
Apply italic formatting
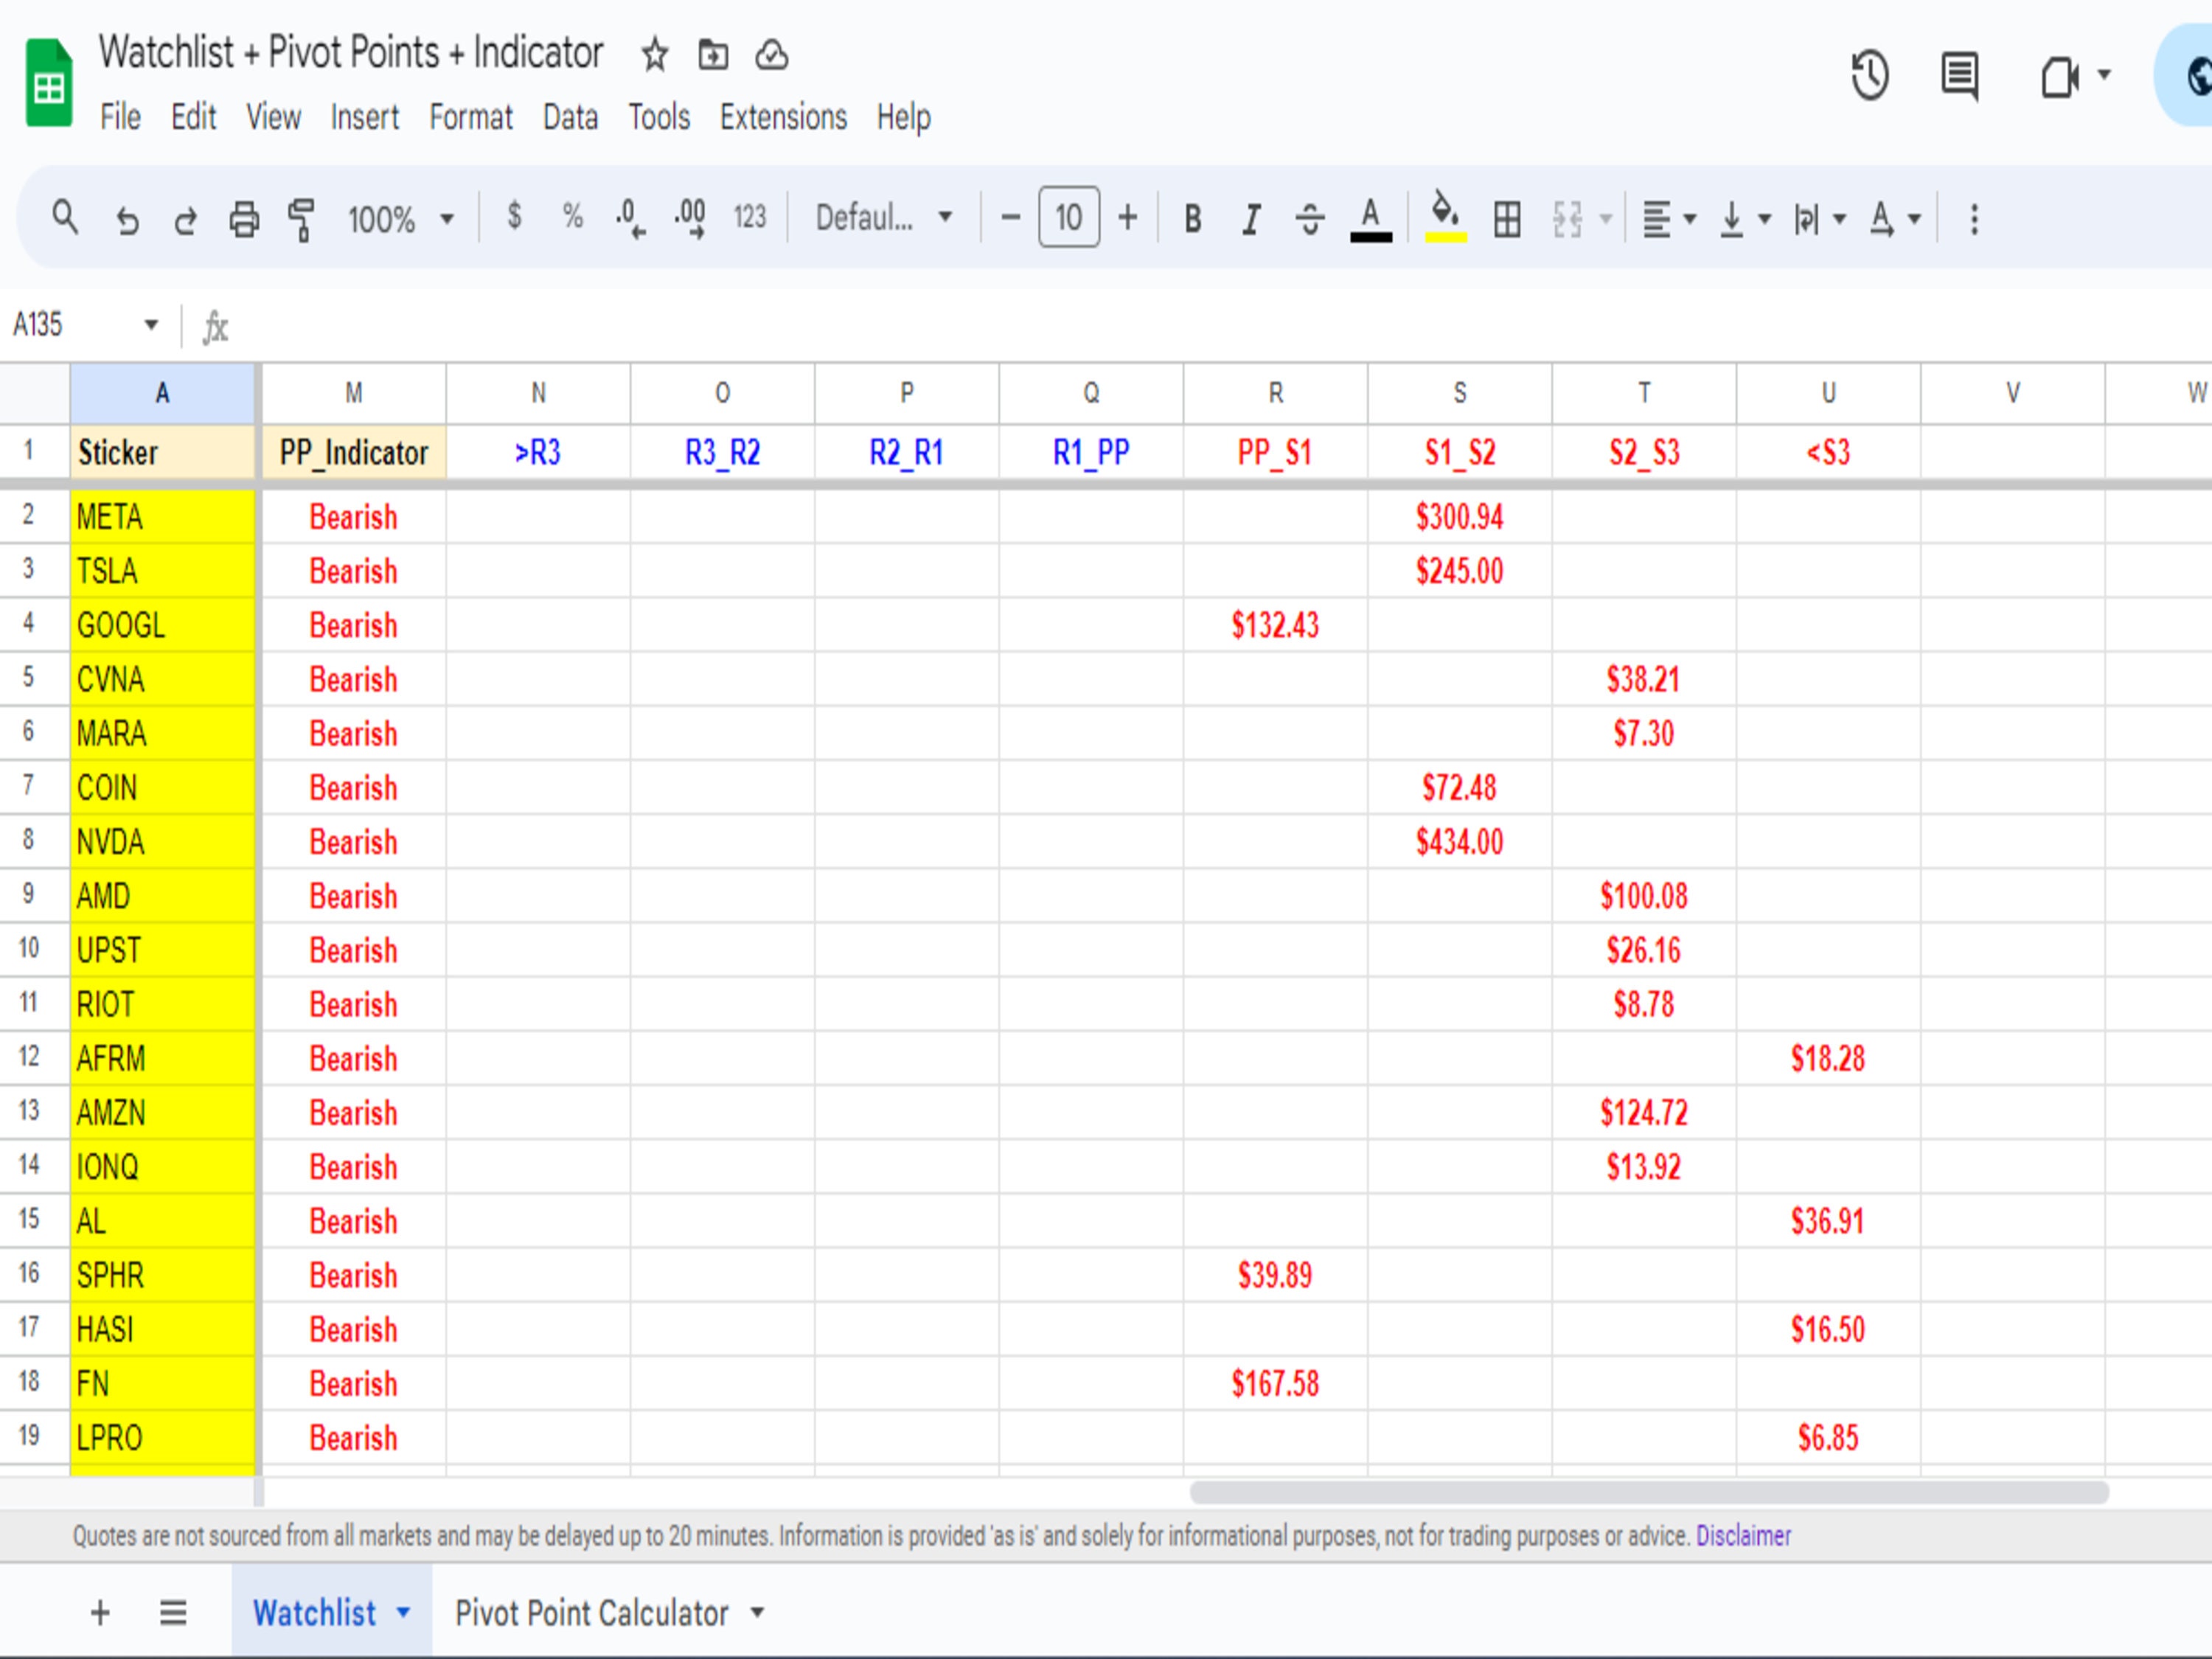pyautogui.click(x=1250, y=218)
